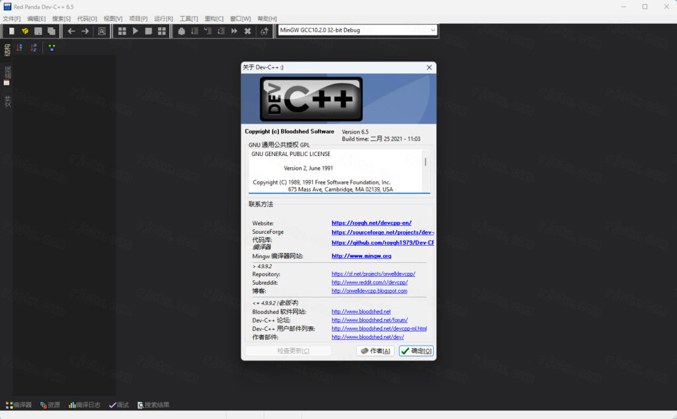
Task: Click the Step Into debug icon
Action: [x=208, y=31]
